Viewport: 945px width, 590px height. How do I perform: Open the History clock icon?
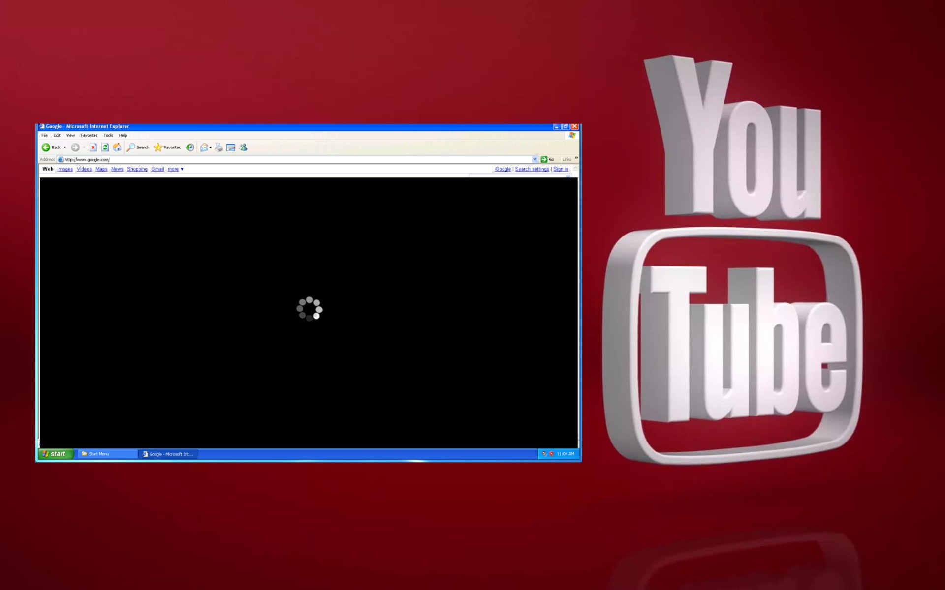(190, 147)
